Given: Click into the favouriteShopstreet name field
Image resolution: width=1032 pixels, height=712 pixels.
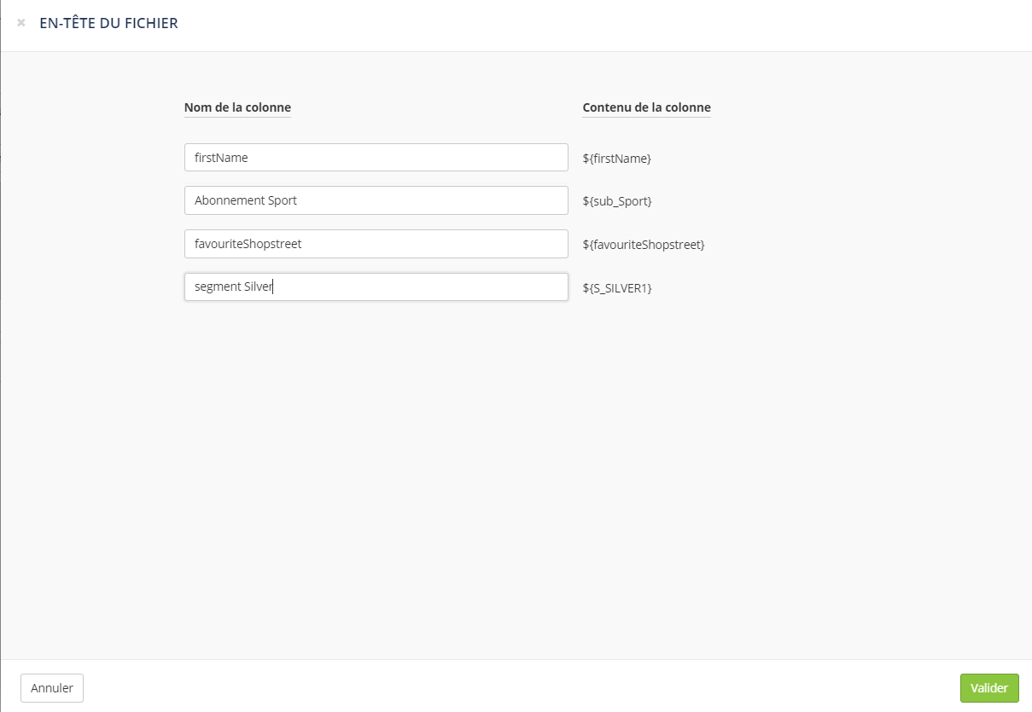Looking at the screenshot, I should [x=376, y=244].
